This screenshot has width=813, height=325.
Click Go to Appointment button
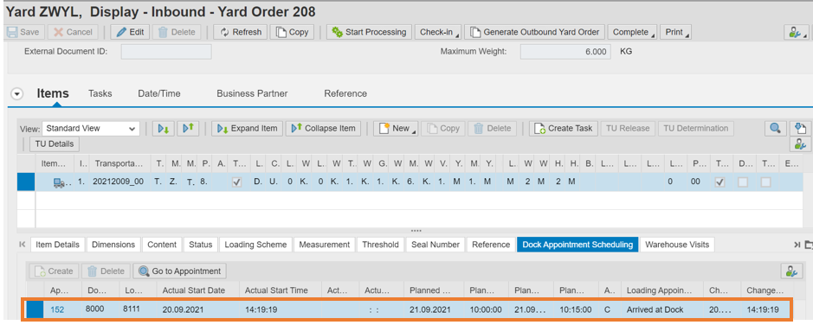(179, 271)
